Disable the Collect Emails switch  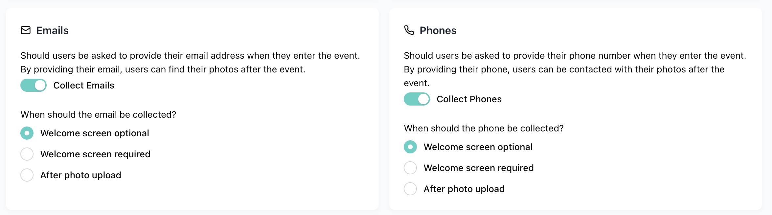34,85
